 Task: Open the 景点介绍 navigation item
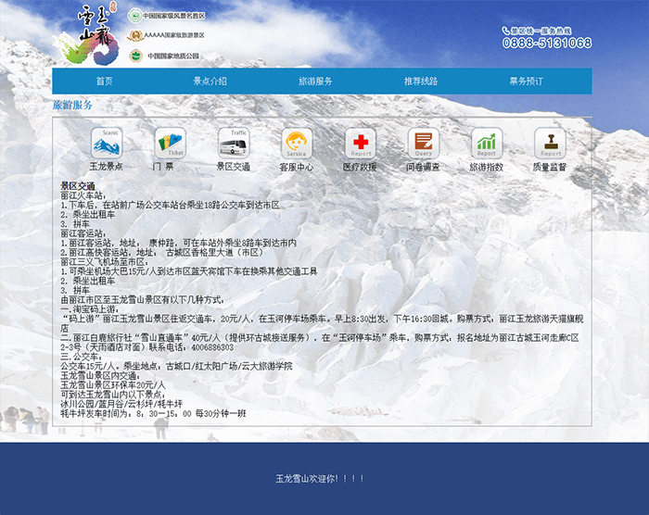(x=210, y=82)
